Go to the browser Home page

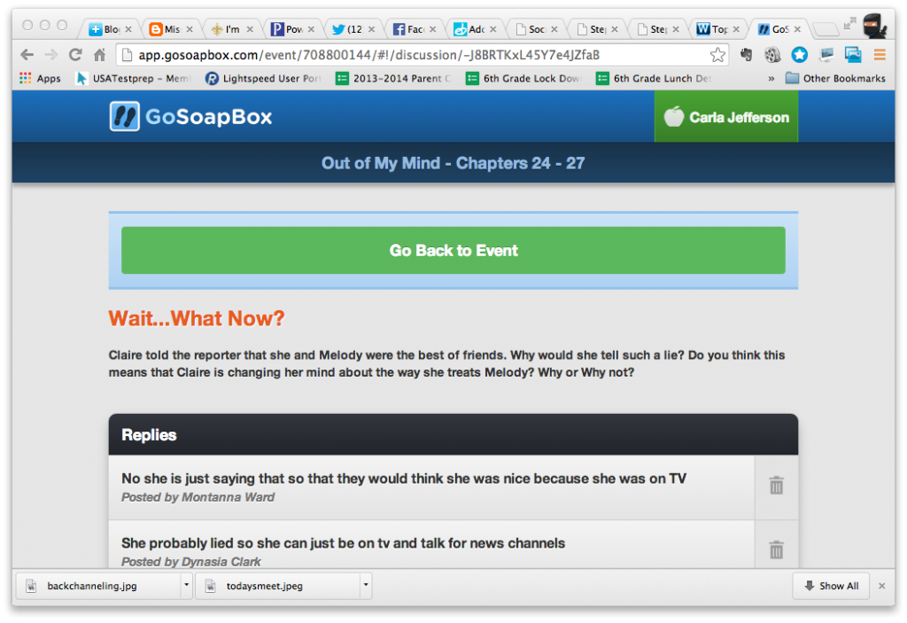tap(99, 55)
